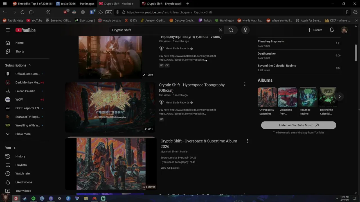360x202 pixels.
Task: Click Listen on YouTube Music button
Action: point(298,125)
